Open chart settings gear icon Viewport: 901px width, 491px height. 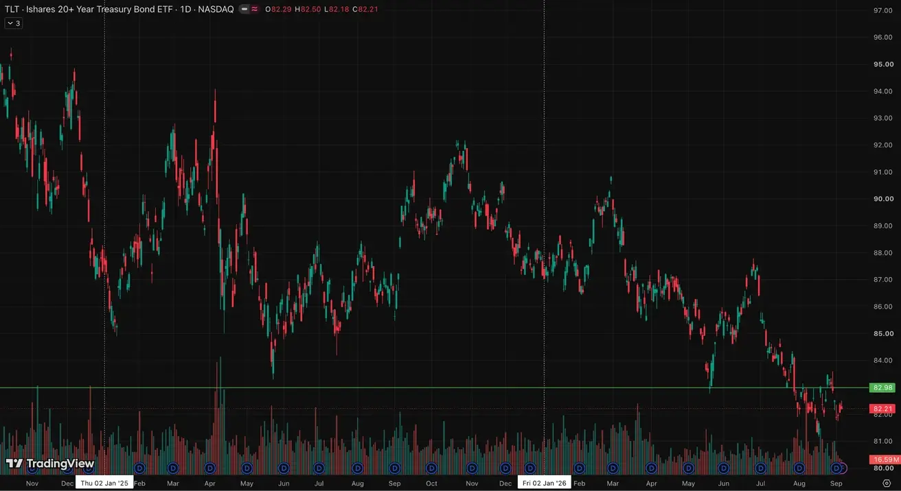(x=887, y=483)
